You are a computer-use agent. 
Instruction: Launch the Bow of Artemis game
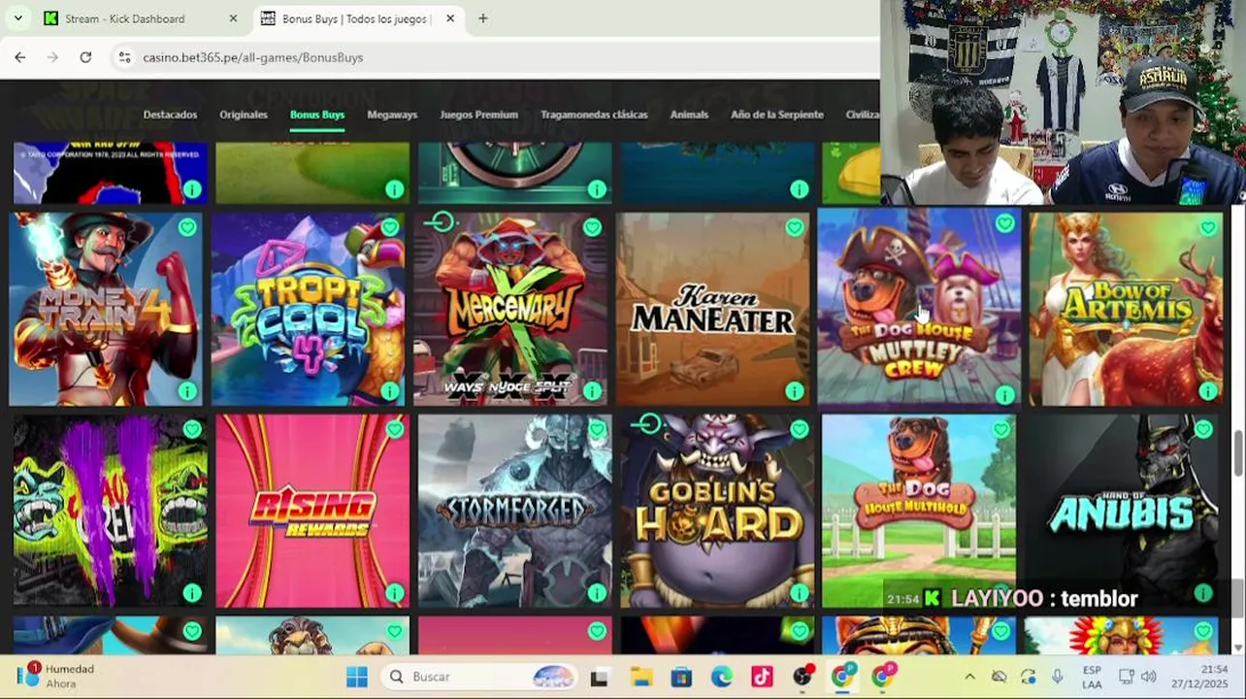(1126, 309)
